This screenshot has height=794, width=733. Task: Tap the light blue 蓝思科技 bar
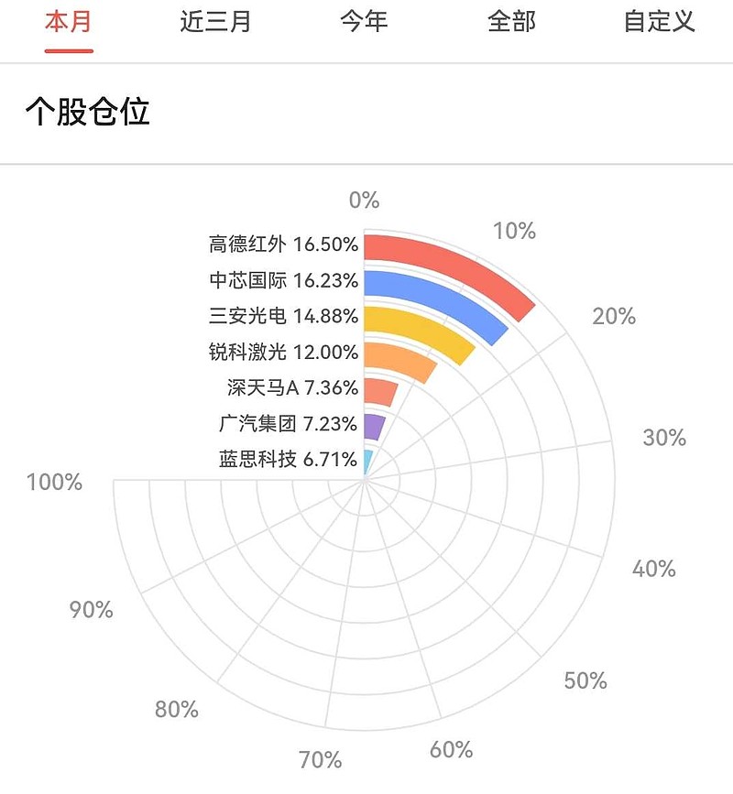click(367, 461)
